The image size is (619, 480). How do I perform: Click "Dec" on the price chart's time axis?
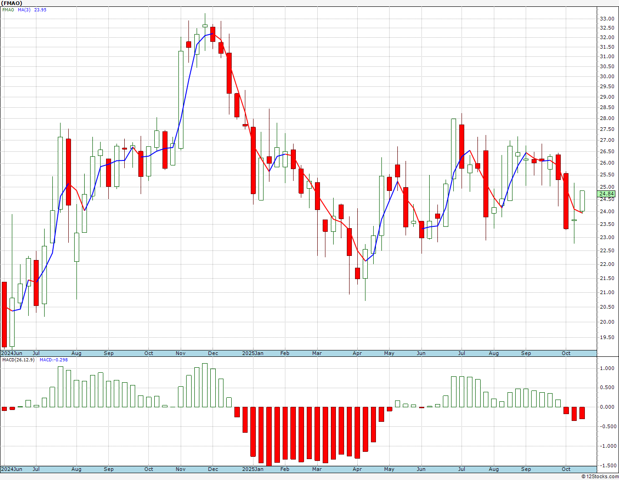[213, 353]
